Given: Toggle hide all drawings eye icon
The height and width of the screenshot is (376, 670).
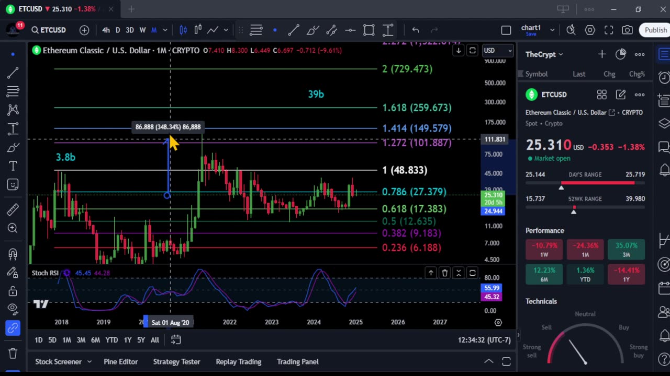Looking at the screenshot, I should [x=13, y=308].
